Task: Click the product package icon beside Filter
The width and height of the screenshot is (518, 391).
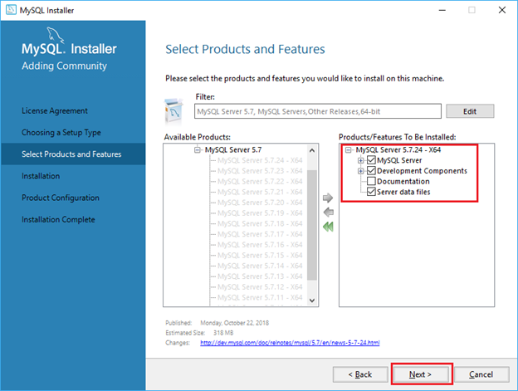Action: click(x=173, y=110)
